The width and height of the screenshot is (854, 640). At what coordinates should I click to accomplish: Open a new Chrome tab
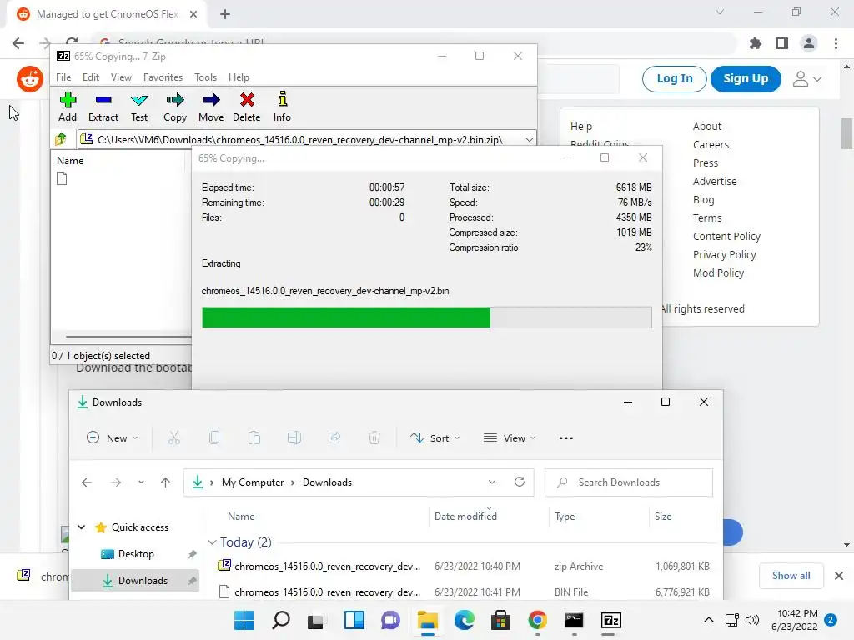tap(225, 14)
